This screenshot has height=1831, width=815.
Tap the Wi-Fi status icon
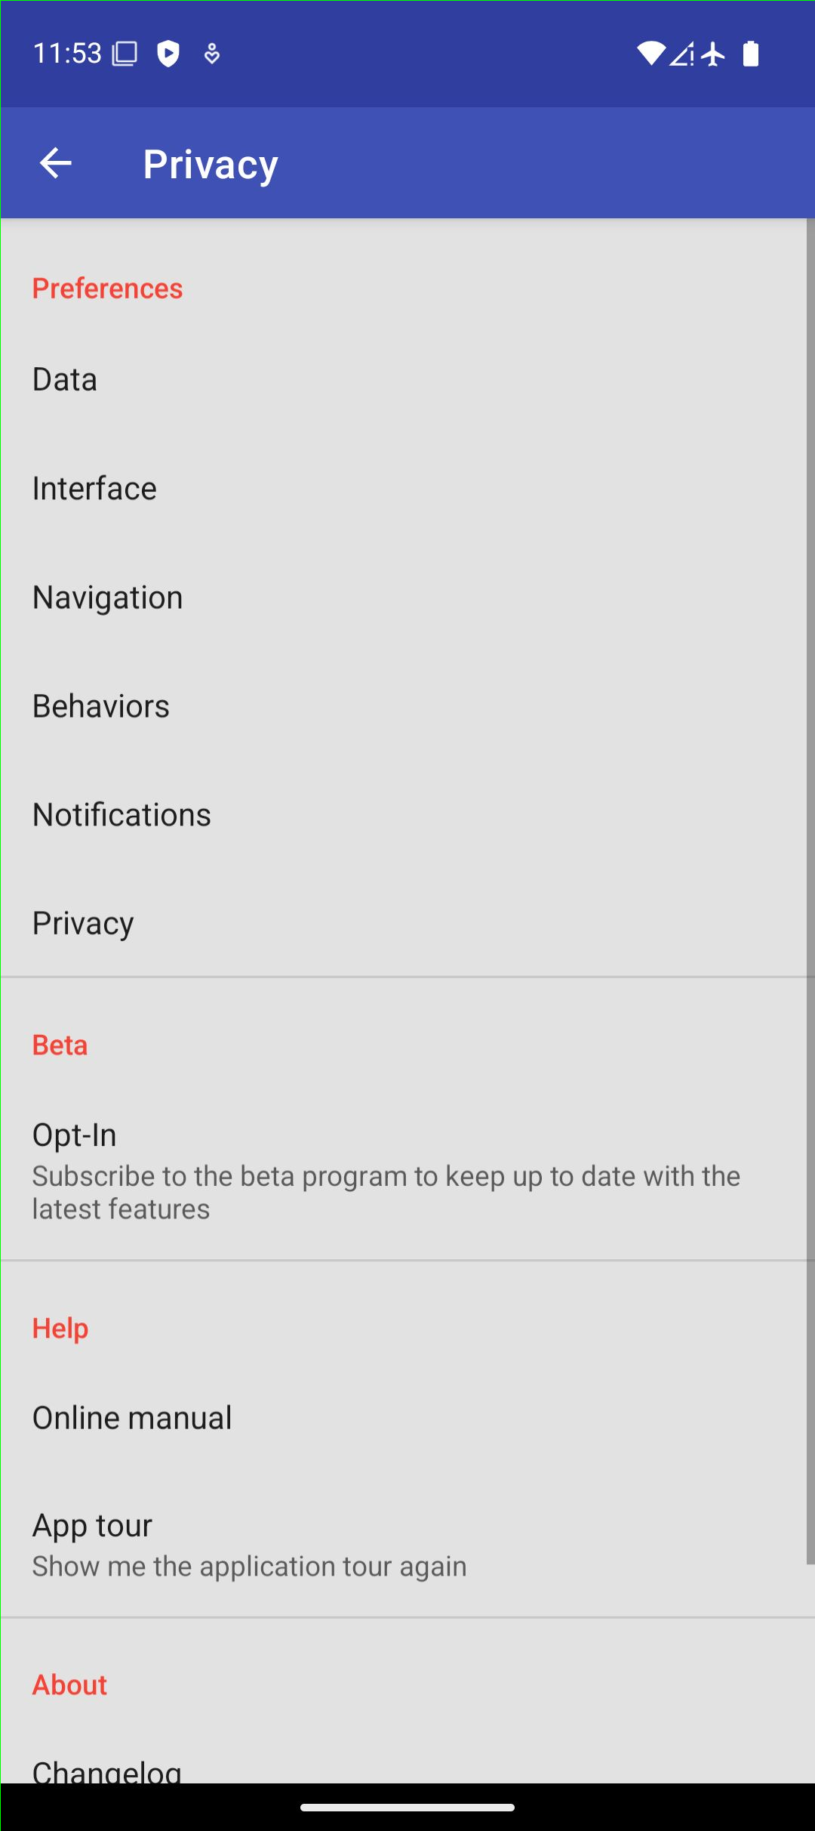[650, 54]
